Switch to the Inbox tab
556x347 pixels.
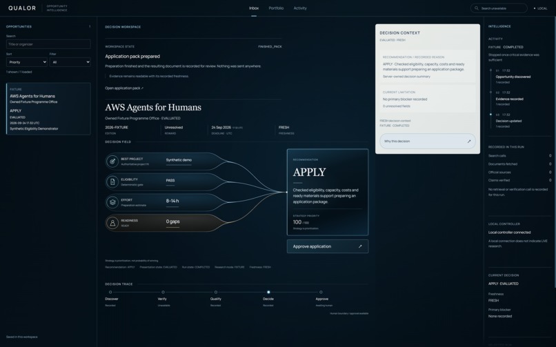pyautogui.click(x=254, y=8)
